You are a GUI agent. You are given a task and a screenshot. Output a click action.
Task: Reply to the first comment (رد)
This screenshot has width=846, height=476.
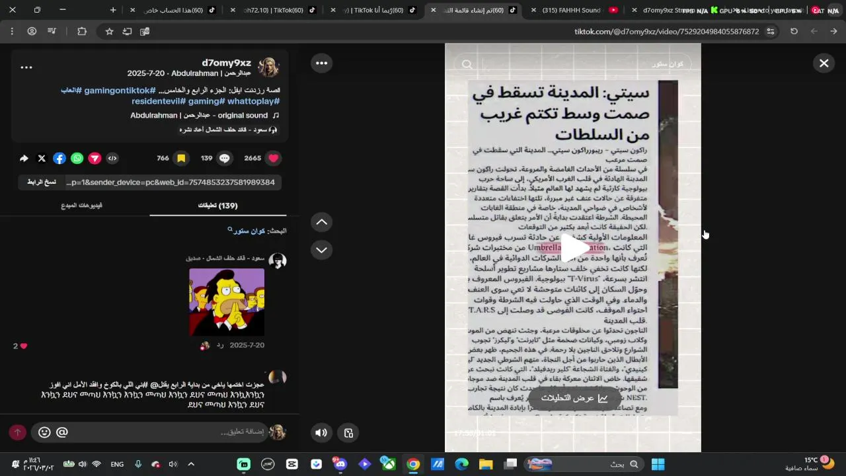pyautogui.click(x=220, y=346)
